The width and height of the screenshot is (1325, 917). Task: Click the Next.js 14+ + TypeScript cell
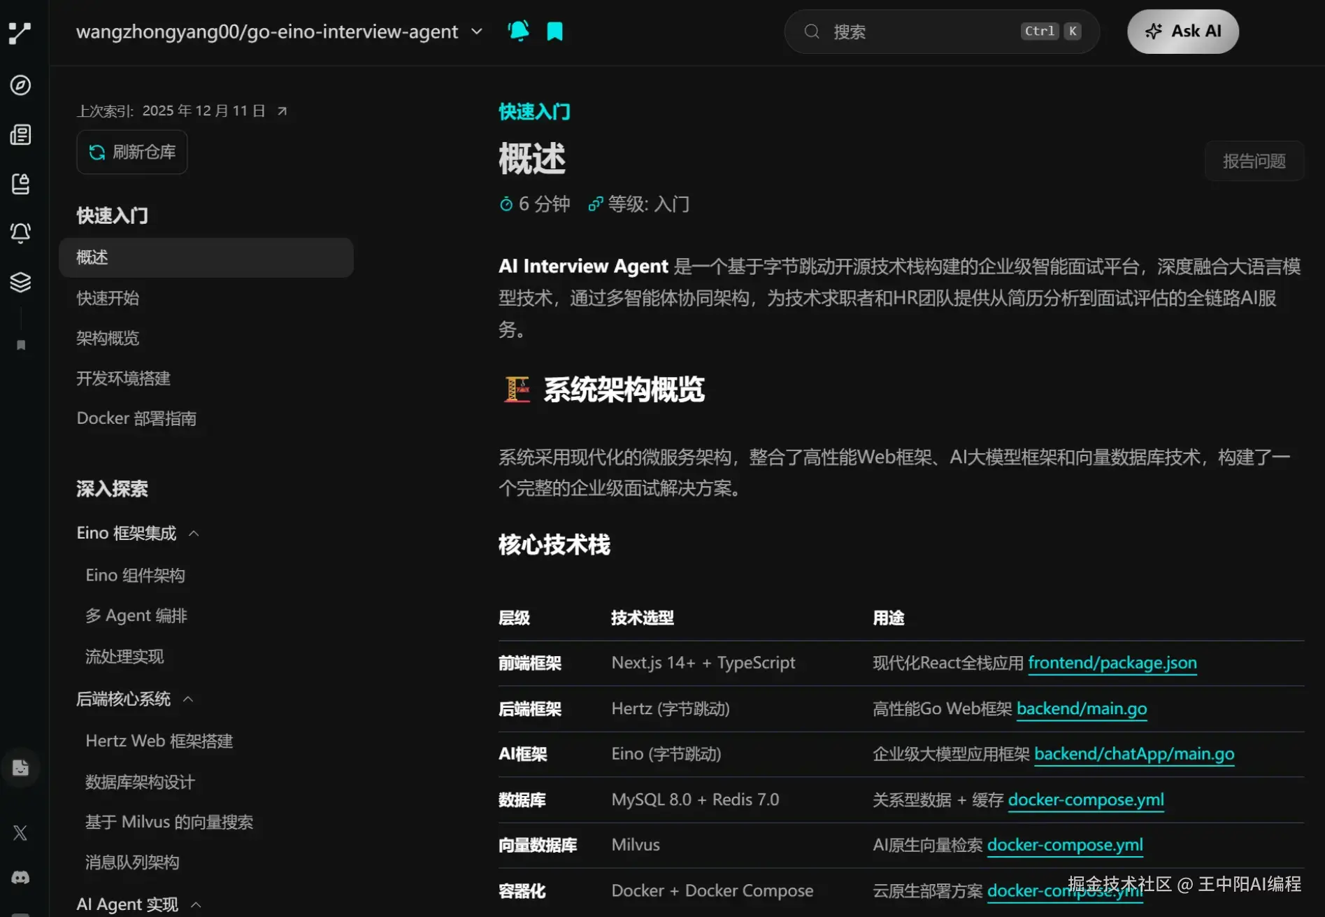pyautogui.click(x=703, y=663)
